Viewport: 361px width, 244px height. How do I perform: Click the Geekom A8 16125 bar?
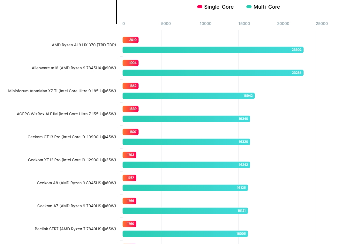pos(185,188)
